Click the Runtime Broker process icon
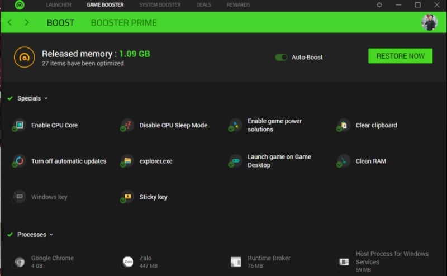The height and width of the screenshot is (276, 447). [235, 261]
